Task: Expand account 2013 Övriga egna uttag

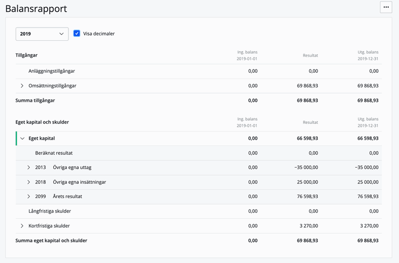Action: click(29, 168)
